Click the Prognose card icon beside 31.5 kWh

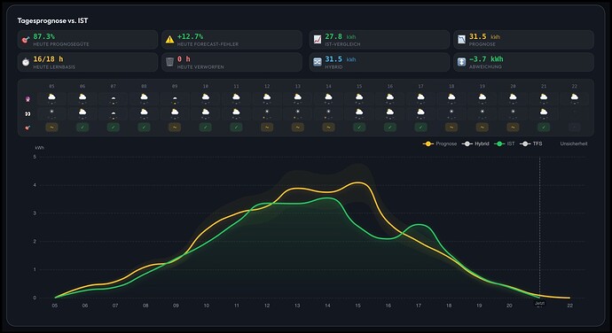pos(461,39)
